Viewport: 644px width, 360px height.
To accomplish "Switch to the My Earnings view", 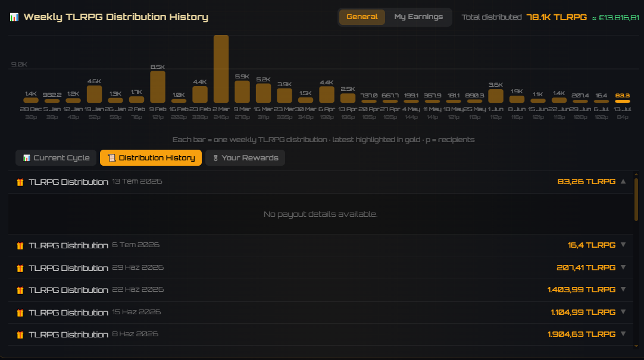I will pyautogui.click(x=418, y=17).
